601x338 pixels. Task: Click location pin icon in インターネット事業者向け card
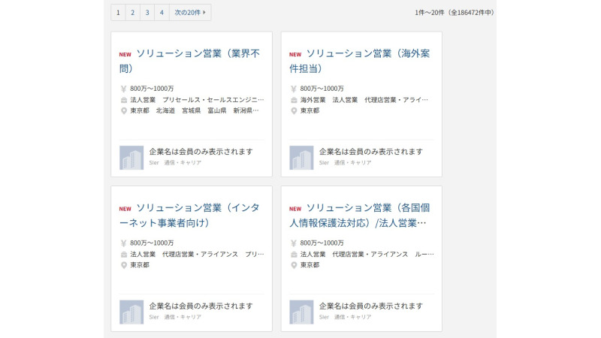(124, 265)
